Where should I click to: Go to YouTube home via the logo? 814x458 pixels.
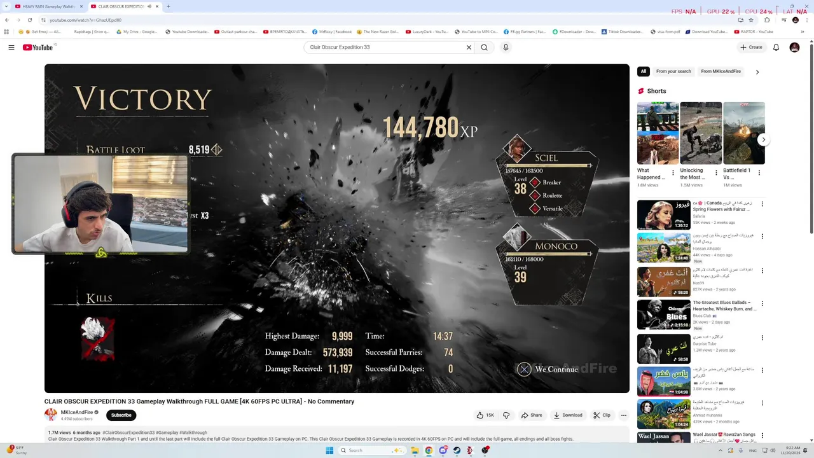click(38, 47)
